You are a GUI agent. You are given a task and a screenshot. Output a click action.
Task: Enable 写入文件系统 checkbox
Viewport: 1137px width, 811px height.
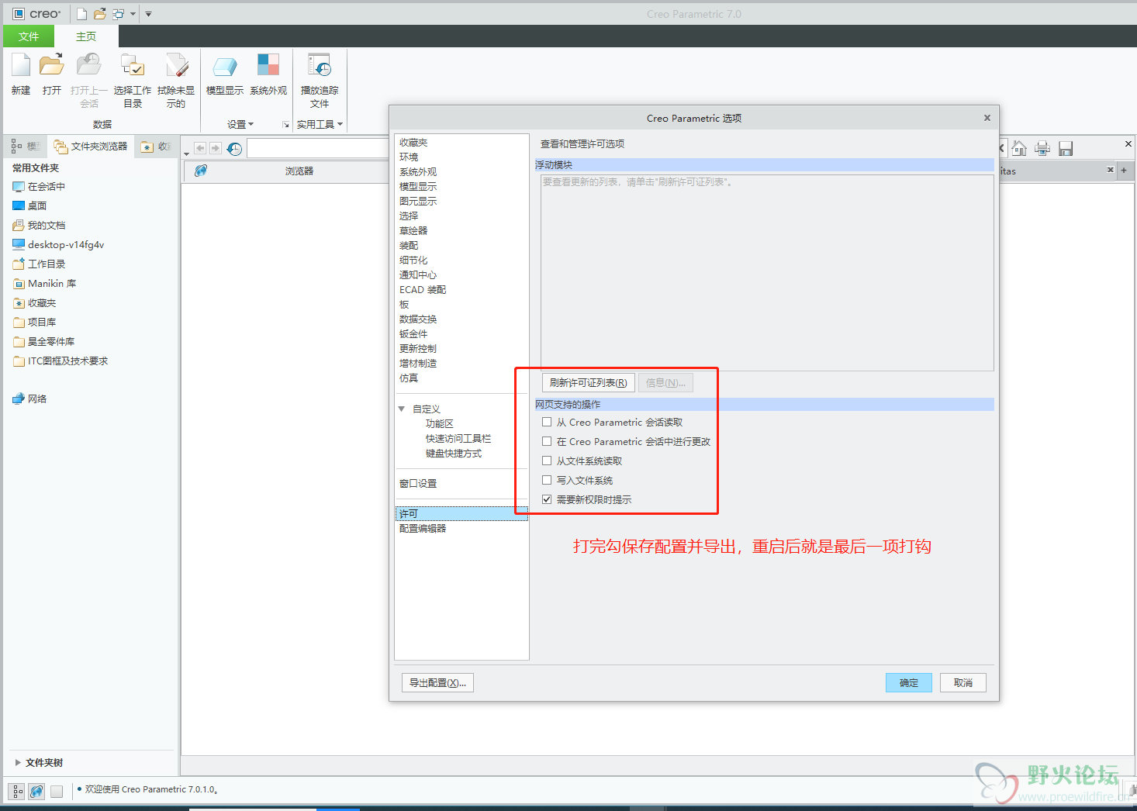click(x=547, y=480)
